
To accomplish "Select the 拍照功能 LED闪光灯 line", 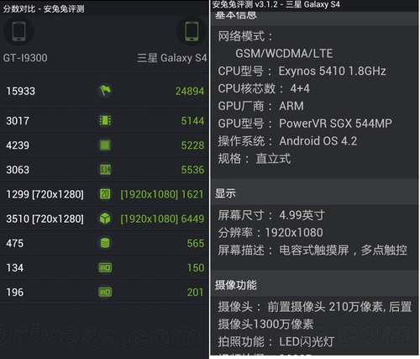I will pos(276,341).
